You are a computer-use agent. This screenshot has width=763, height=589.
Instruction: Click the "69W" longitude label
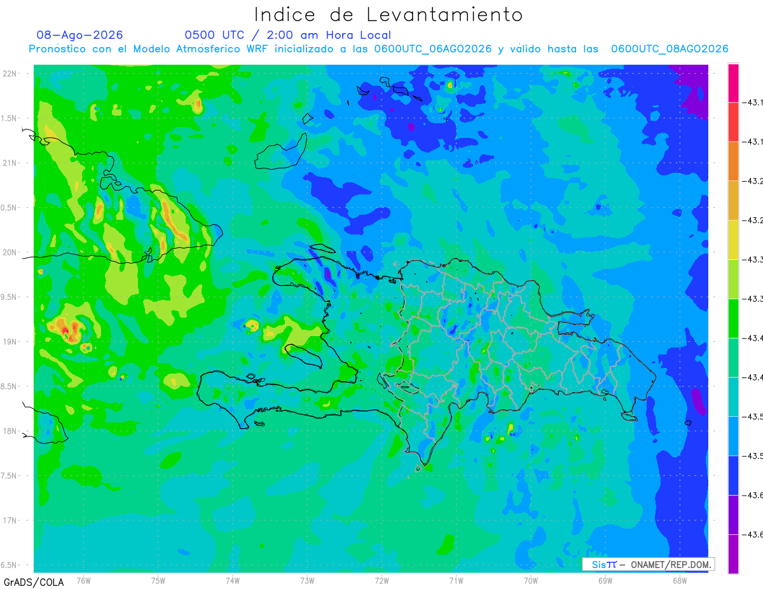click(605, 581)
